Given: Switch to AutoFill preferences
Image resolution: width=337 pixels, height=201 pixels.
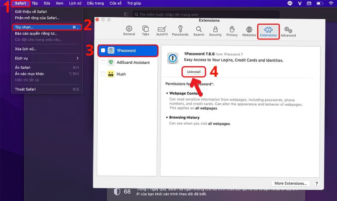Looking at the screenshot, I should 162,31.
